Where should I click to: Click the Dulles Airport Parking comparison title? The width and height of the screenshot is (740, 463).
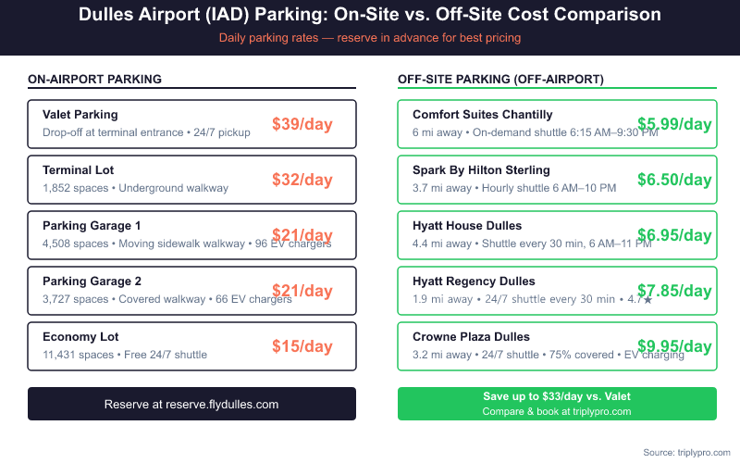(370, 15)
